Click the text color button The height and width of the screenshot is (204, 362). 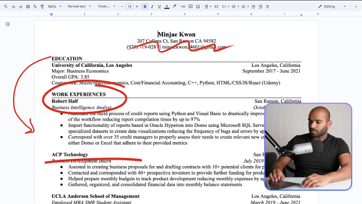tap(167, 6)
